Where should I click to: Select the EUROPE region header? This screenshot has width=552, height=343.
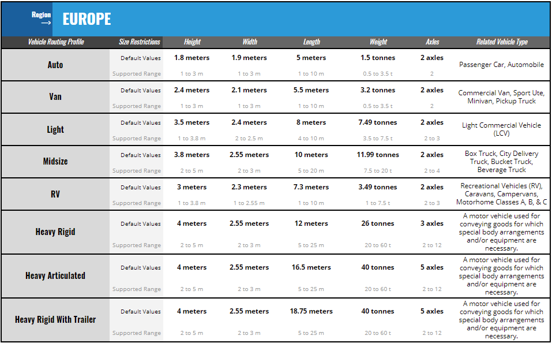(x=86, y=18)
